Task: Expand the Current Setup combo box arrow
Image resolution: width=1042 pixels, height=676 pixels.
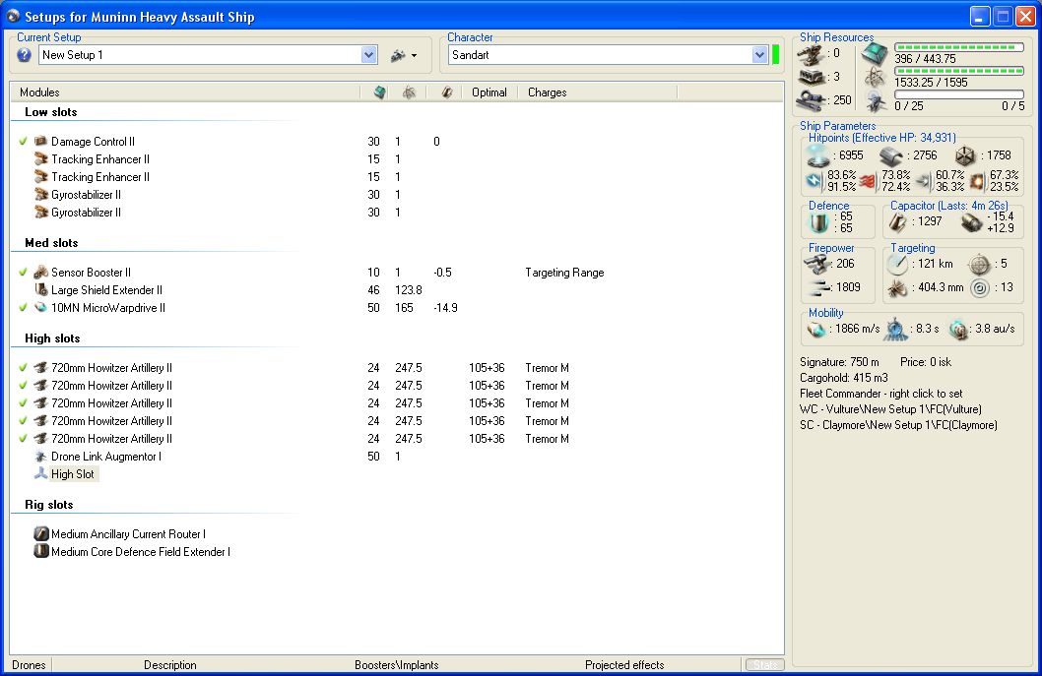Action: coord(369,55)
